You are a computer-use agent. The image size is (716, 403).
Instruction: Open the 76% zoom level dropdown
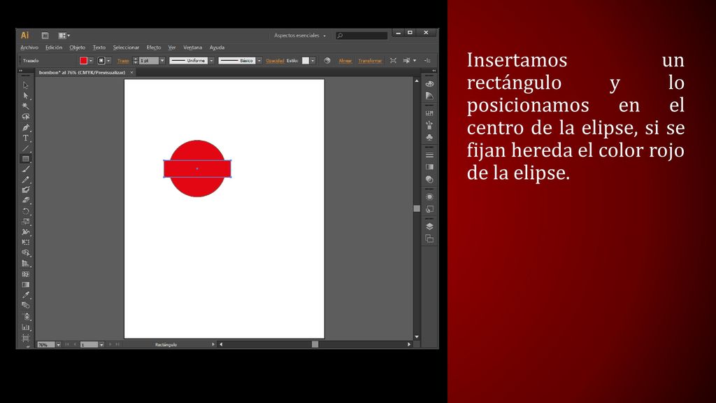59,344
